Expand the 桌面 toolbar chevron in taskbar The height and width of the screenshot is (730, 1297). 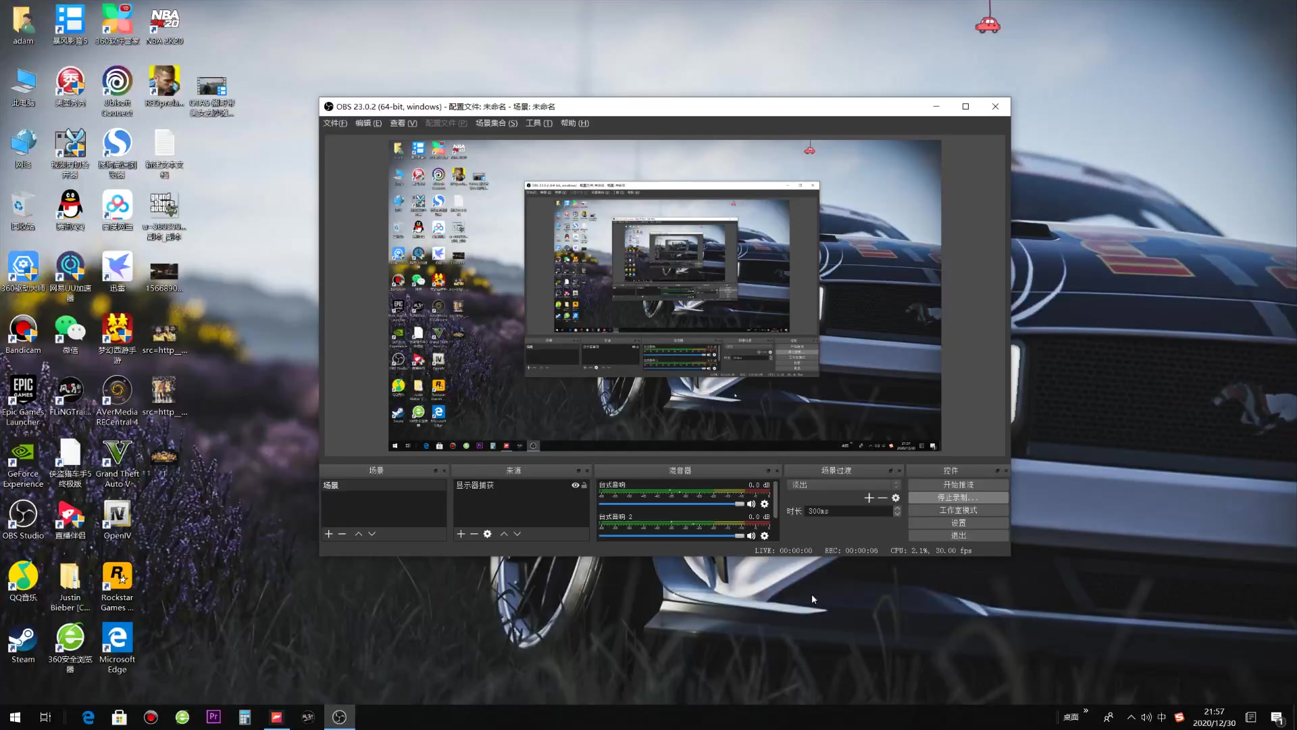click(1086, 711)
